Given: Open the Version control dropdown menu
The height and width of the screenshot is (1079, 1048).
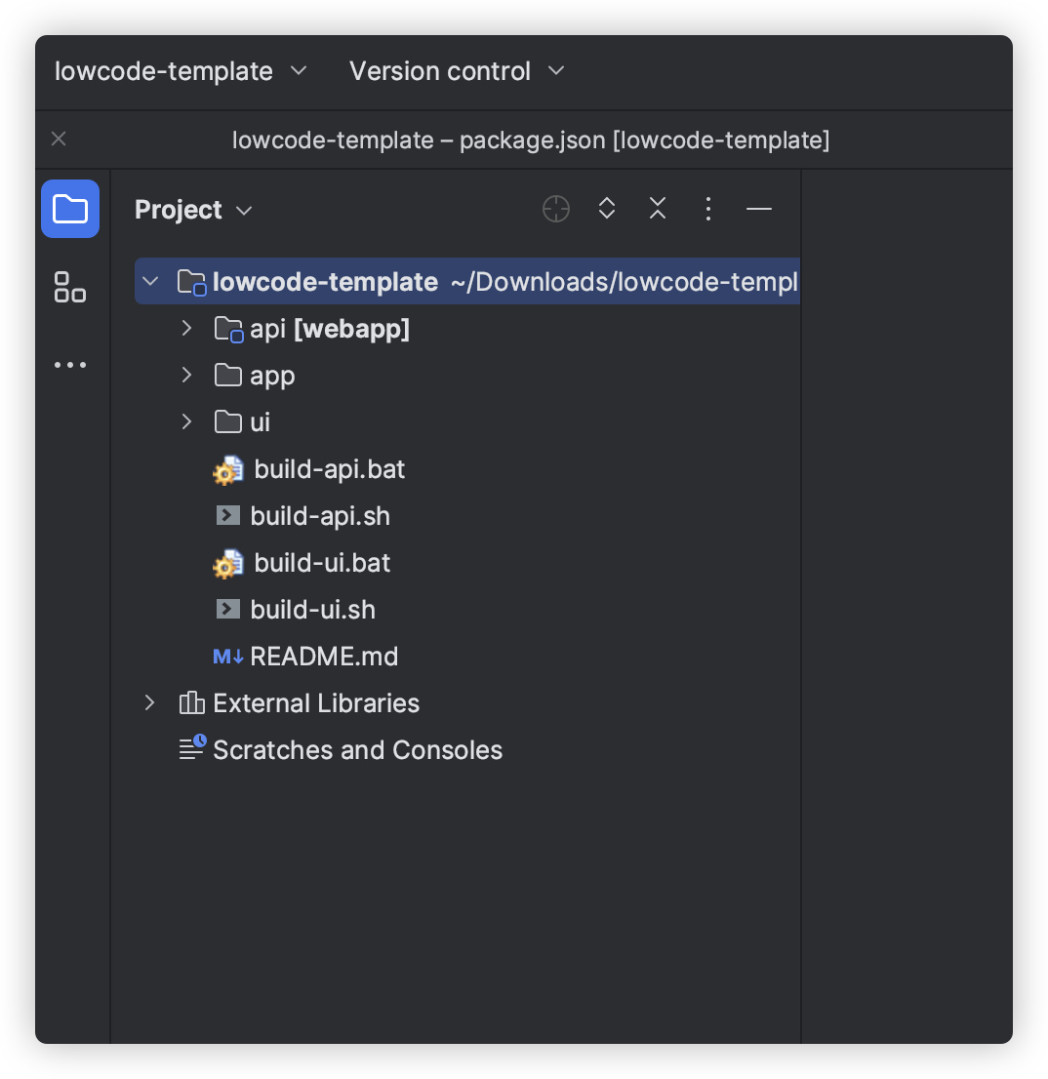Looking at the screenshot, I should 457,71.
